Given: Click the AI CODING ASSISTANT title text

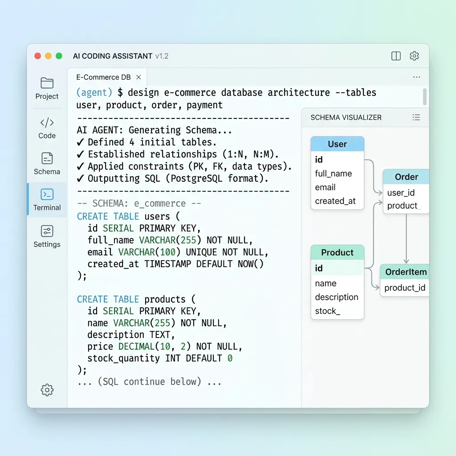Looking at the screenshot, I should pos(113,56).
